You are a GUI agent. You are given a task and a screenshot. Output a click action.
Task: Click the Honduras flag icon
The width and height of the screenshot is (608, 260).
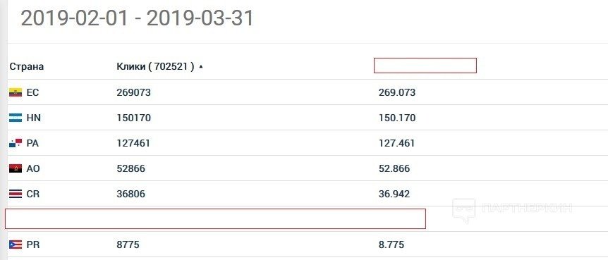pyautogui.click(x=16, y=118)
